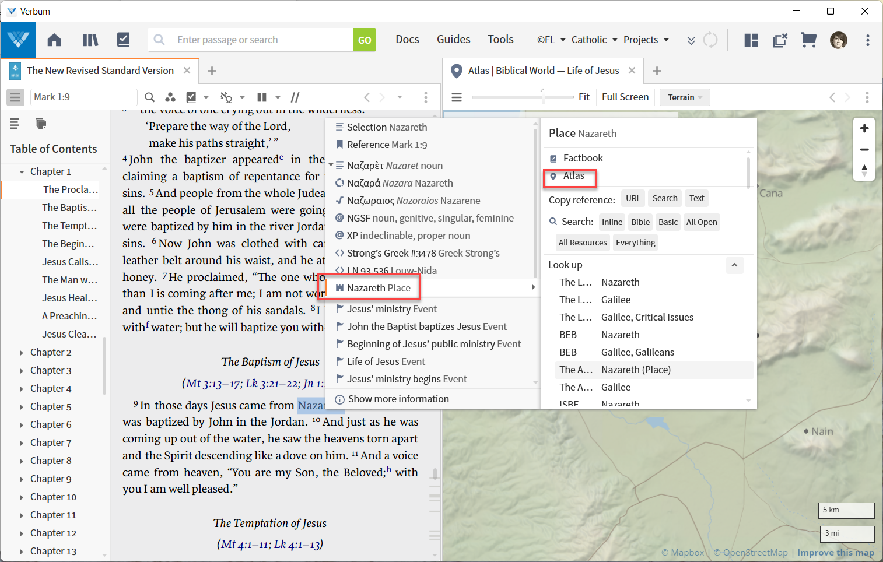The width and height of the screenshot is (883, 562).
Task: Toggle the table of contents list view icon
Action: (15, 123)
